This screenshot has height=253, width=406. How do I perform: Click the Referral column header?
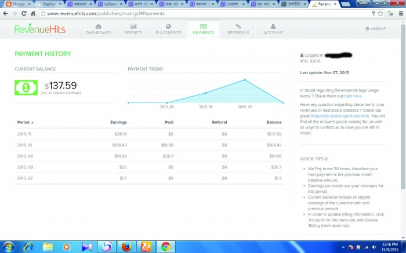pos(219,122)
